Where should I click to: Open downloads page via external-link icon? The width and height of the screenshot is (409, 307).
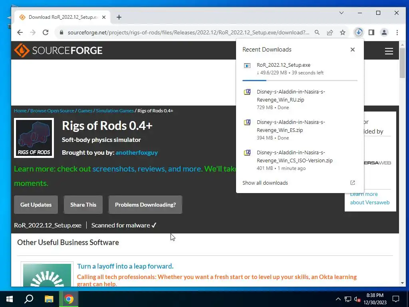point(352,183)
